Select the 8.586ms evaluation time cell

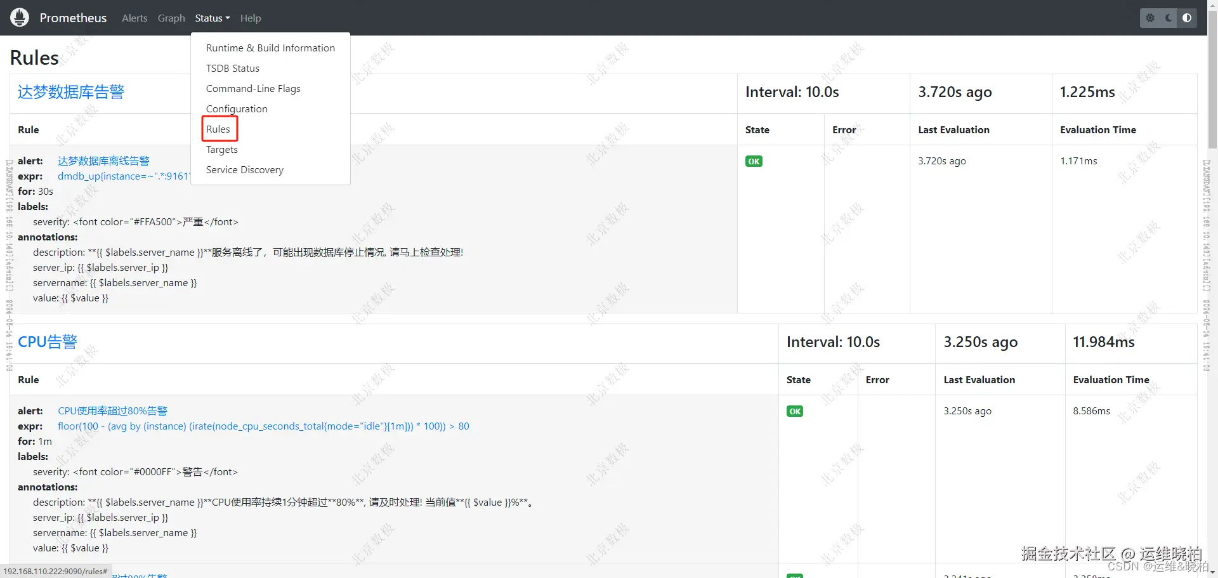(x=1092, y=411)
